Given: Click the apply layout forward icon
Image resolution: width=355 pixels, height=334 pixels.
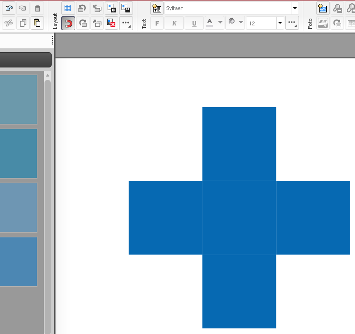Looking at the screenshot, I should (111, 9).
